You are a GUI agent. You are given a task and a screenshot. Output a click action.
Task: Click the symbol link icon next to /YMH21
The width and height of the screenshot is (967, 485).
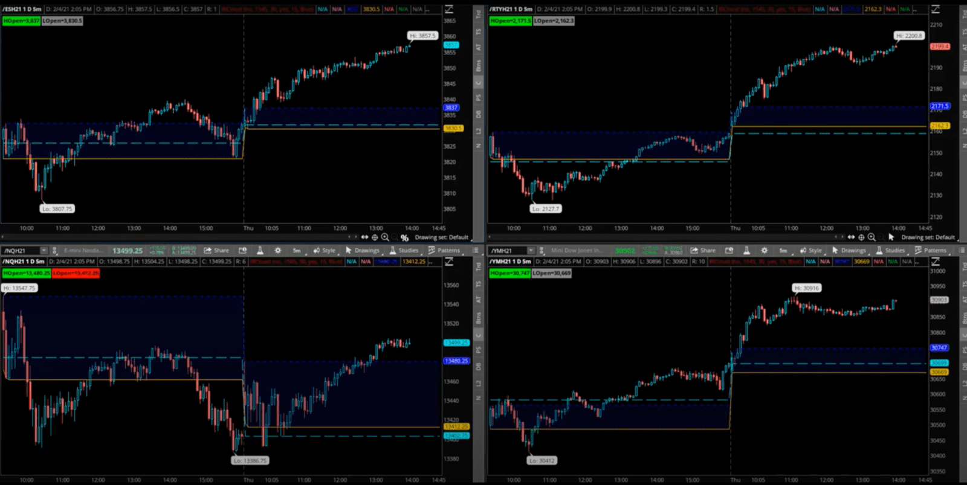(542, 250)
